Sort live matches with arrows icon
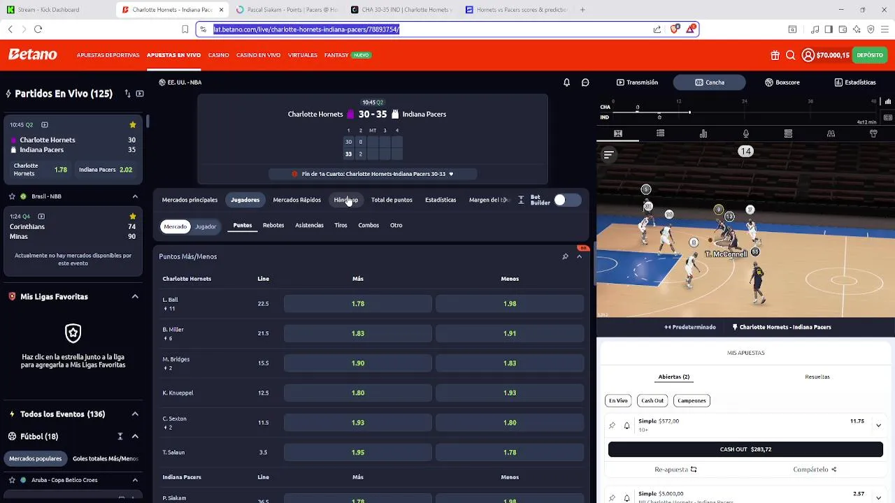This screenshot has width=895, height=503. pyautogui.click(x=127, y=94)
